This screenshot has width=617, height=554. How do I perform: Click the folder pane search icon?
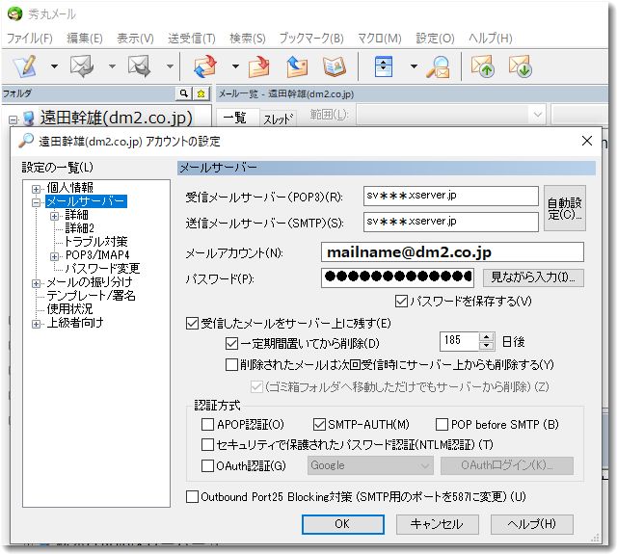pyautogui.click(x=184, y=93)
